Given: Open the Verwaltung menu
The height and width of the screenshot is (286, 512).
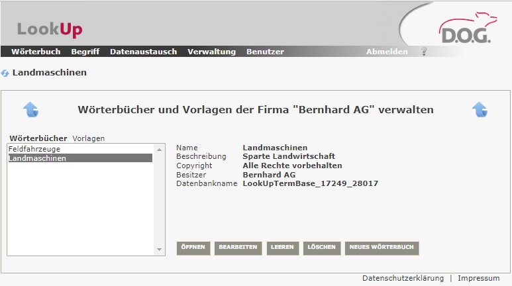Looking at the screenshot, I should (211, 52).
